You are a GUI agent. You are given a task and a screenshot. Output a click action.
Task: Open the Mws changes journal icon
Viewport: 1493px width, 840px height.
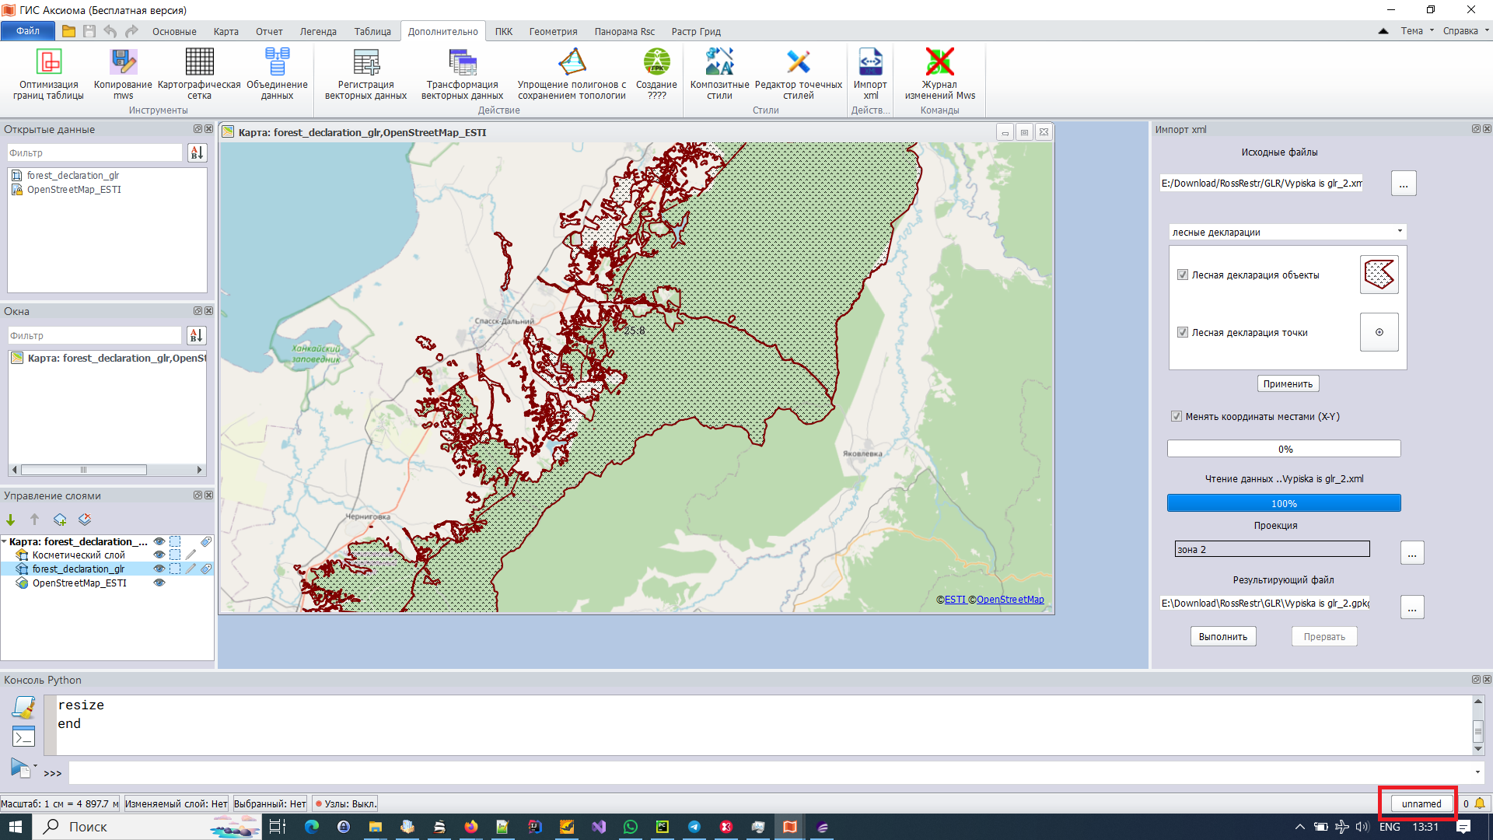(939, 62)
